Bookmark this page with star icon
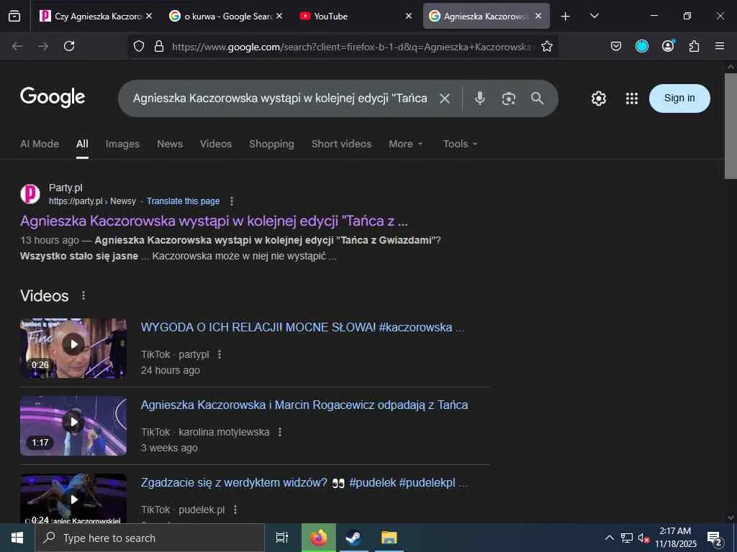 (547, 46)
